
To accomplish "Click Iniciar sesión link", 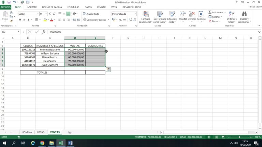I will [x=255, y=7].
